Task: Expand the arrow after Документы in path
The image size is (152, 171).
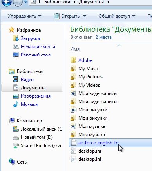Action: click(x=109, y=2)
